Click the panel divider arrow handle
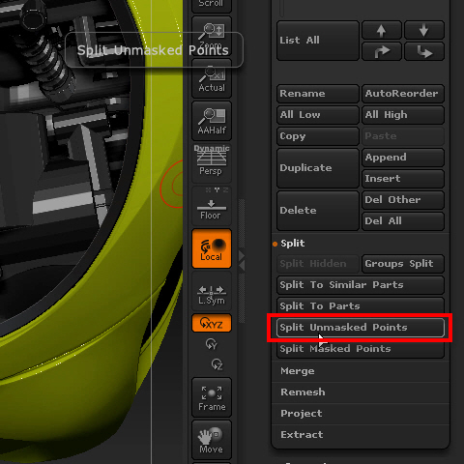464x464 pixels. [242, 261]
